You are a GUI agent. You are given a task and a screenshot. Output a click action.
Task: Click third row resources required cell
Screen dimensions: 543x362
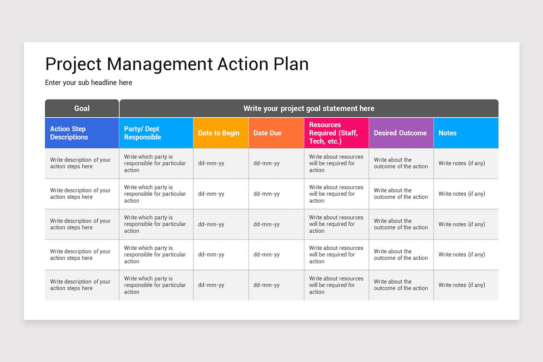(x=337, y=224)
